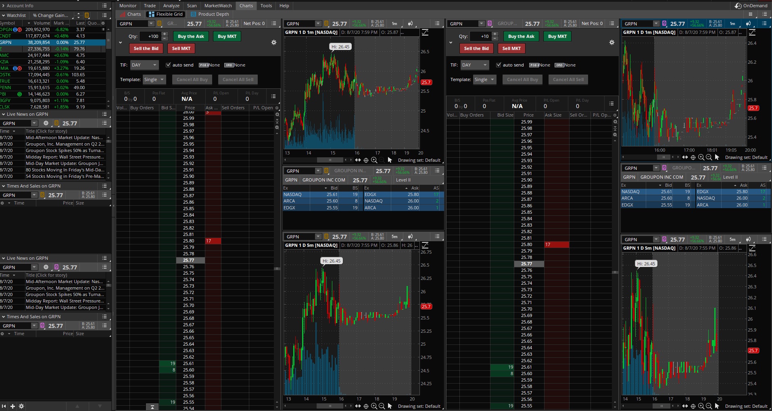
Task: Open settings gear in the +10 Active Trader
Action: [612, 42]
